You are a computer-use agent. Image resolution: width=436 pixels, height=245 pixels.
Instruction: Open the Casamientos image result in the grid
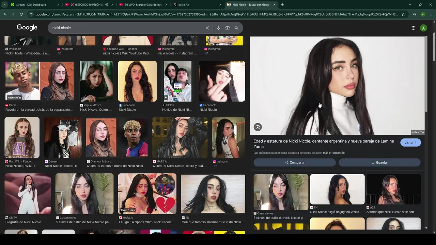84,194
